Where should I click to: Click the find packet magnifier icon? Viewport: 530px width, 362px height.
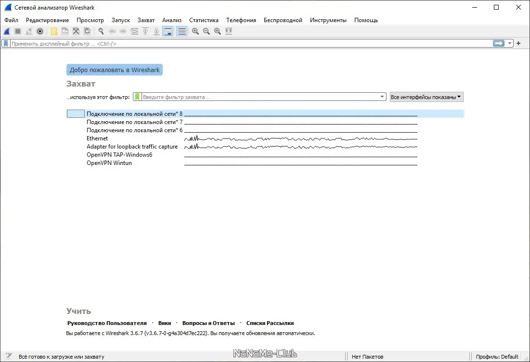pos(101,31)
